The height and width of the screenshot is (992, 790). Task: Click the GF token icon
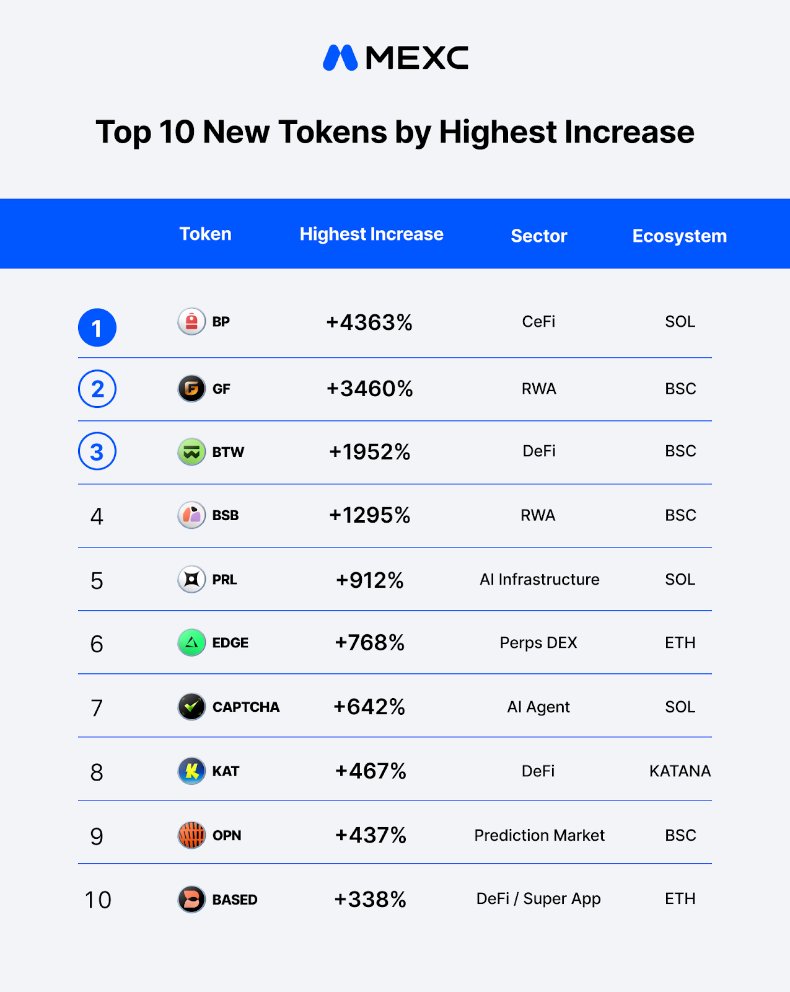[191, 389]
